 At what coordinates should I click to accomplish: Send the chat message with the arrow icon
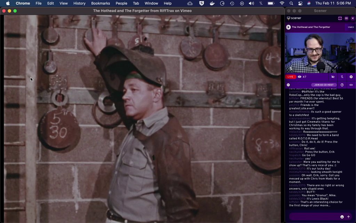point(348,217)
